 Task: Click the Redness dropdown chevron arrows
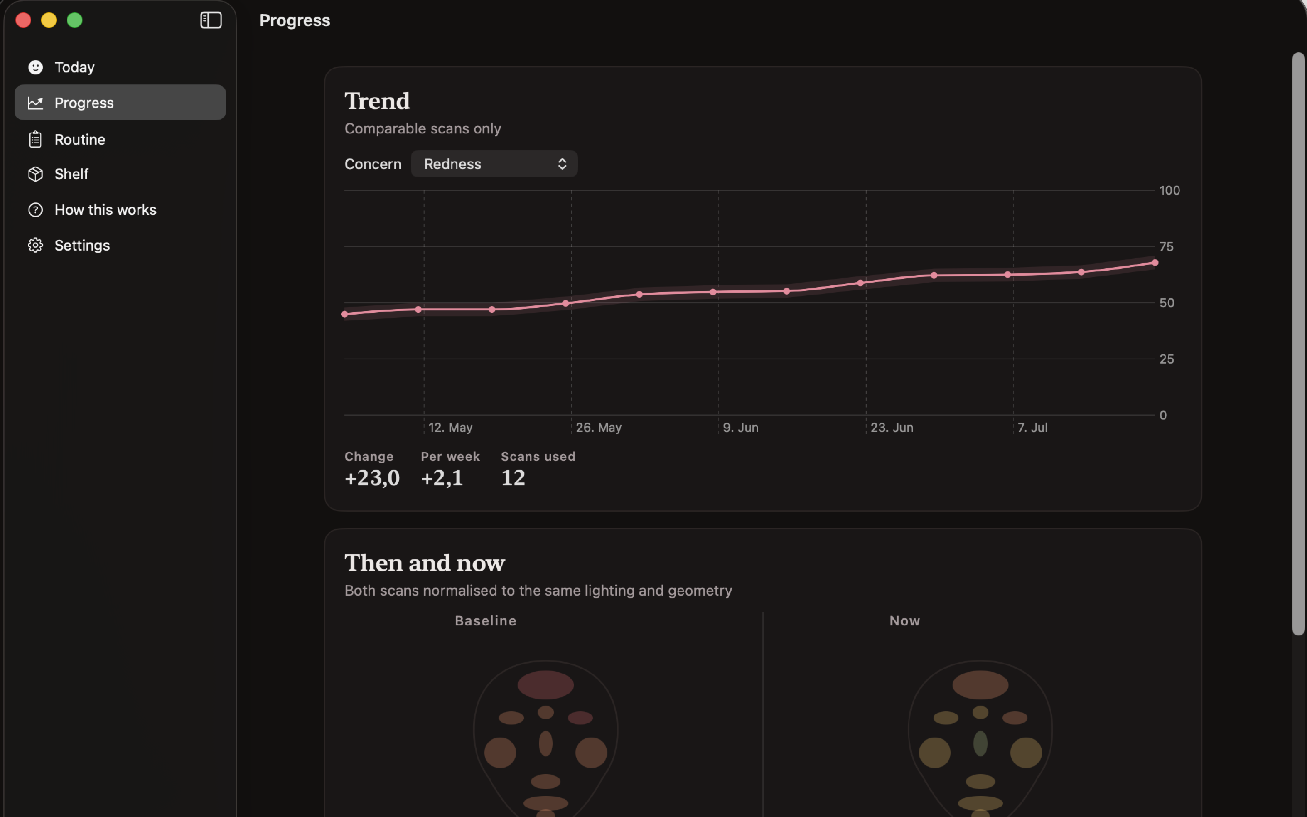562,164
